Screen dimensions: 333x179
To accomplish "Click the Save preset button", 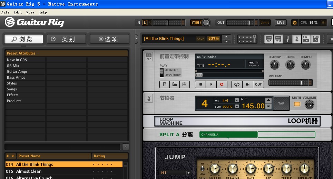I will click(200, 39).
